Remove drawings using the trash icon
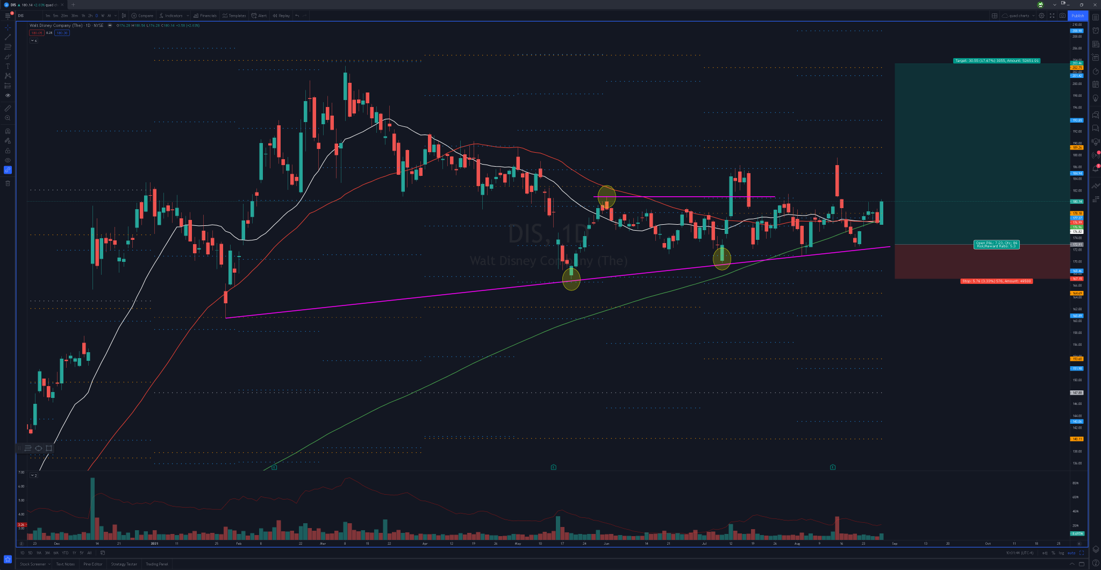 [x=8, y=183]
